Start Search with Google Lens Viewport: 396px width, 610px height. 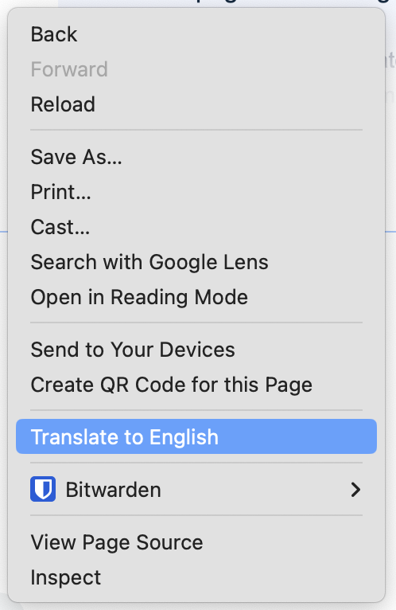click(196, 262)
